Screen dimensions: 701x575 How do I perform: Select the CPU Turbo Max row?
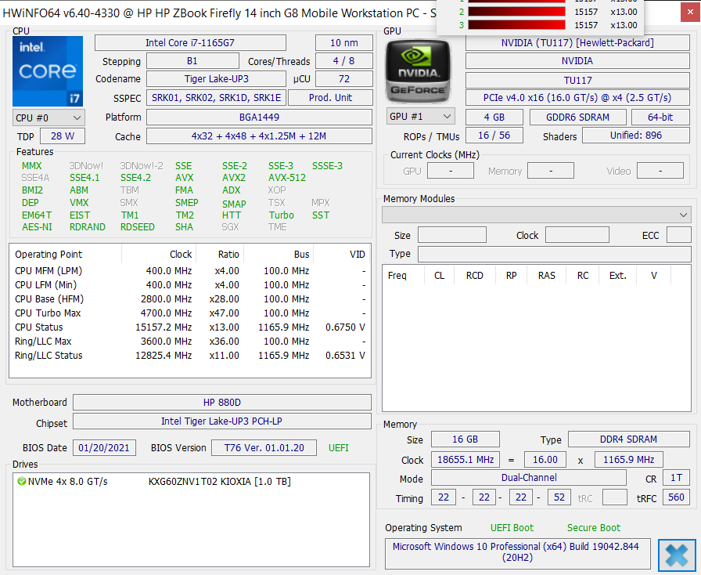coord(188,313)
